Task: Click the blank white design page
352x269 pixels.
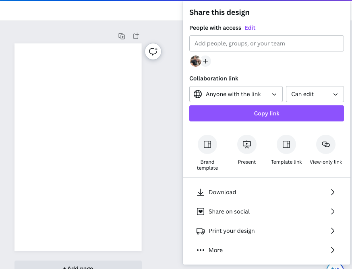Action: coord(78,147)
